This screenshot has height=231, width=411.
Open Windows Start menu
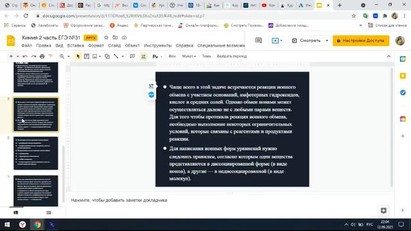(x=7, y=225)
